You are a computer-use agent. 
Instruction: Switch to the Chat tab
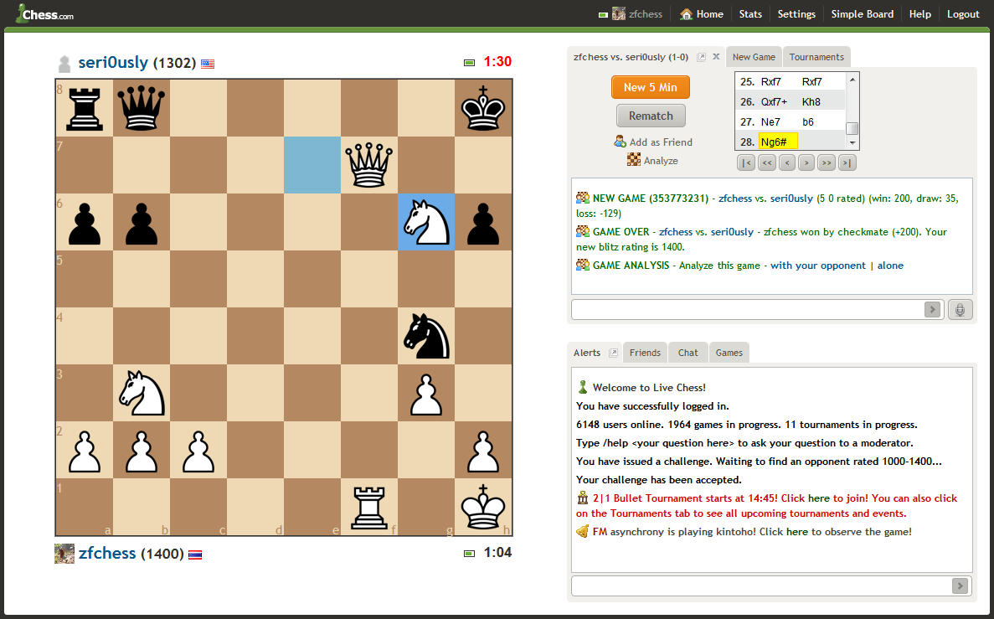(x=688, y=353)
